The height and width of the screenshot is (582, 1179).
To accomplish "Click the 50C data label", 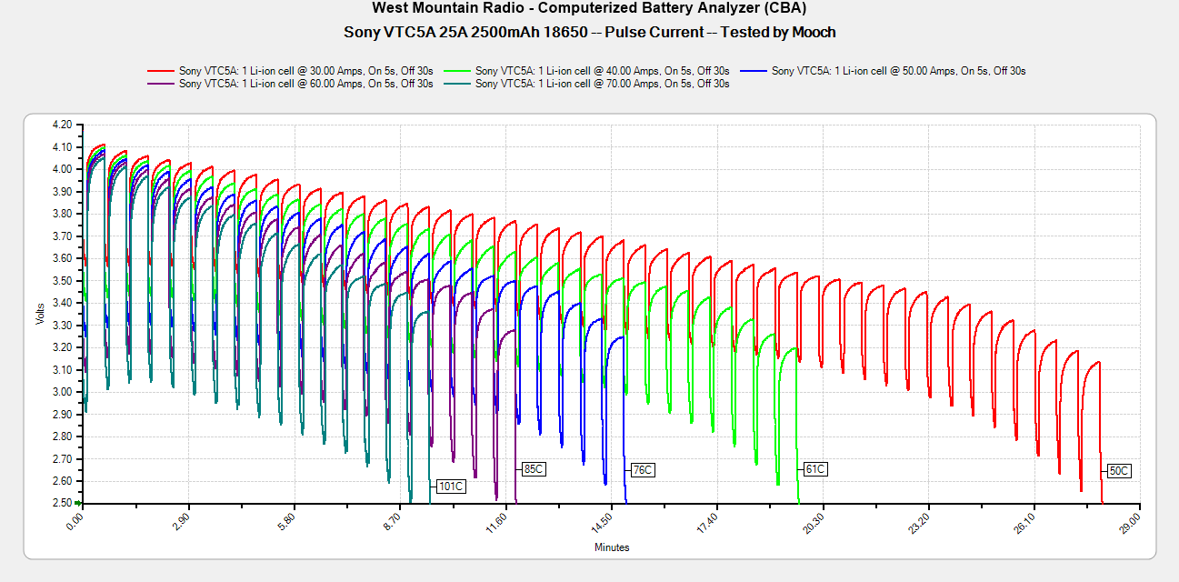I will (1119, 471).
